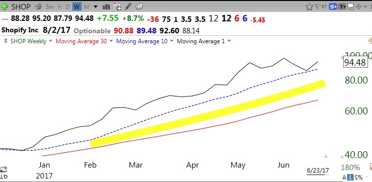
Task: Click the Moving Average 1 label
Action: point(201,41)
